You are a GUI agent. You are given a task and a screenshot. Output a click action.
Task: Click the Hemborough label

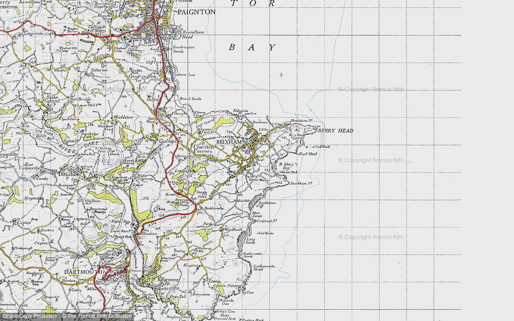(23, 248)
